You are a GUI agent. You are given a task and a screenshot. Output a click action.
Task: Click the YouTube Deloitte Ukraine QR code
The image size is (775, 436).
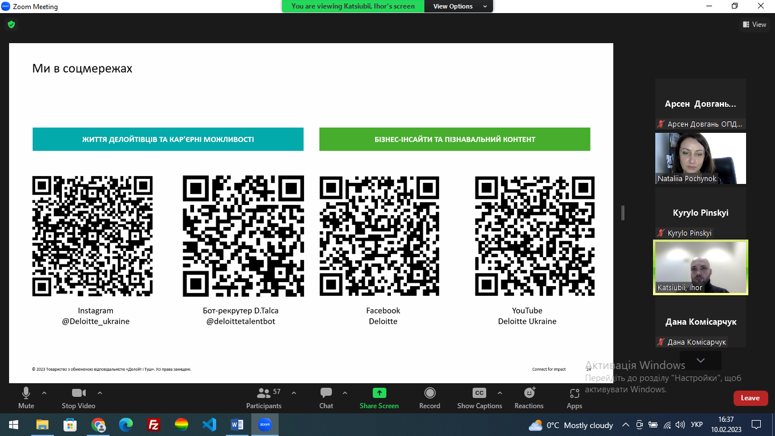(x=535, y=236)
